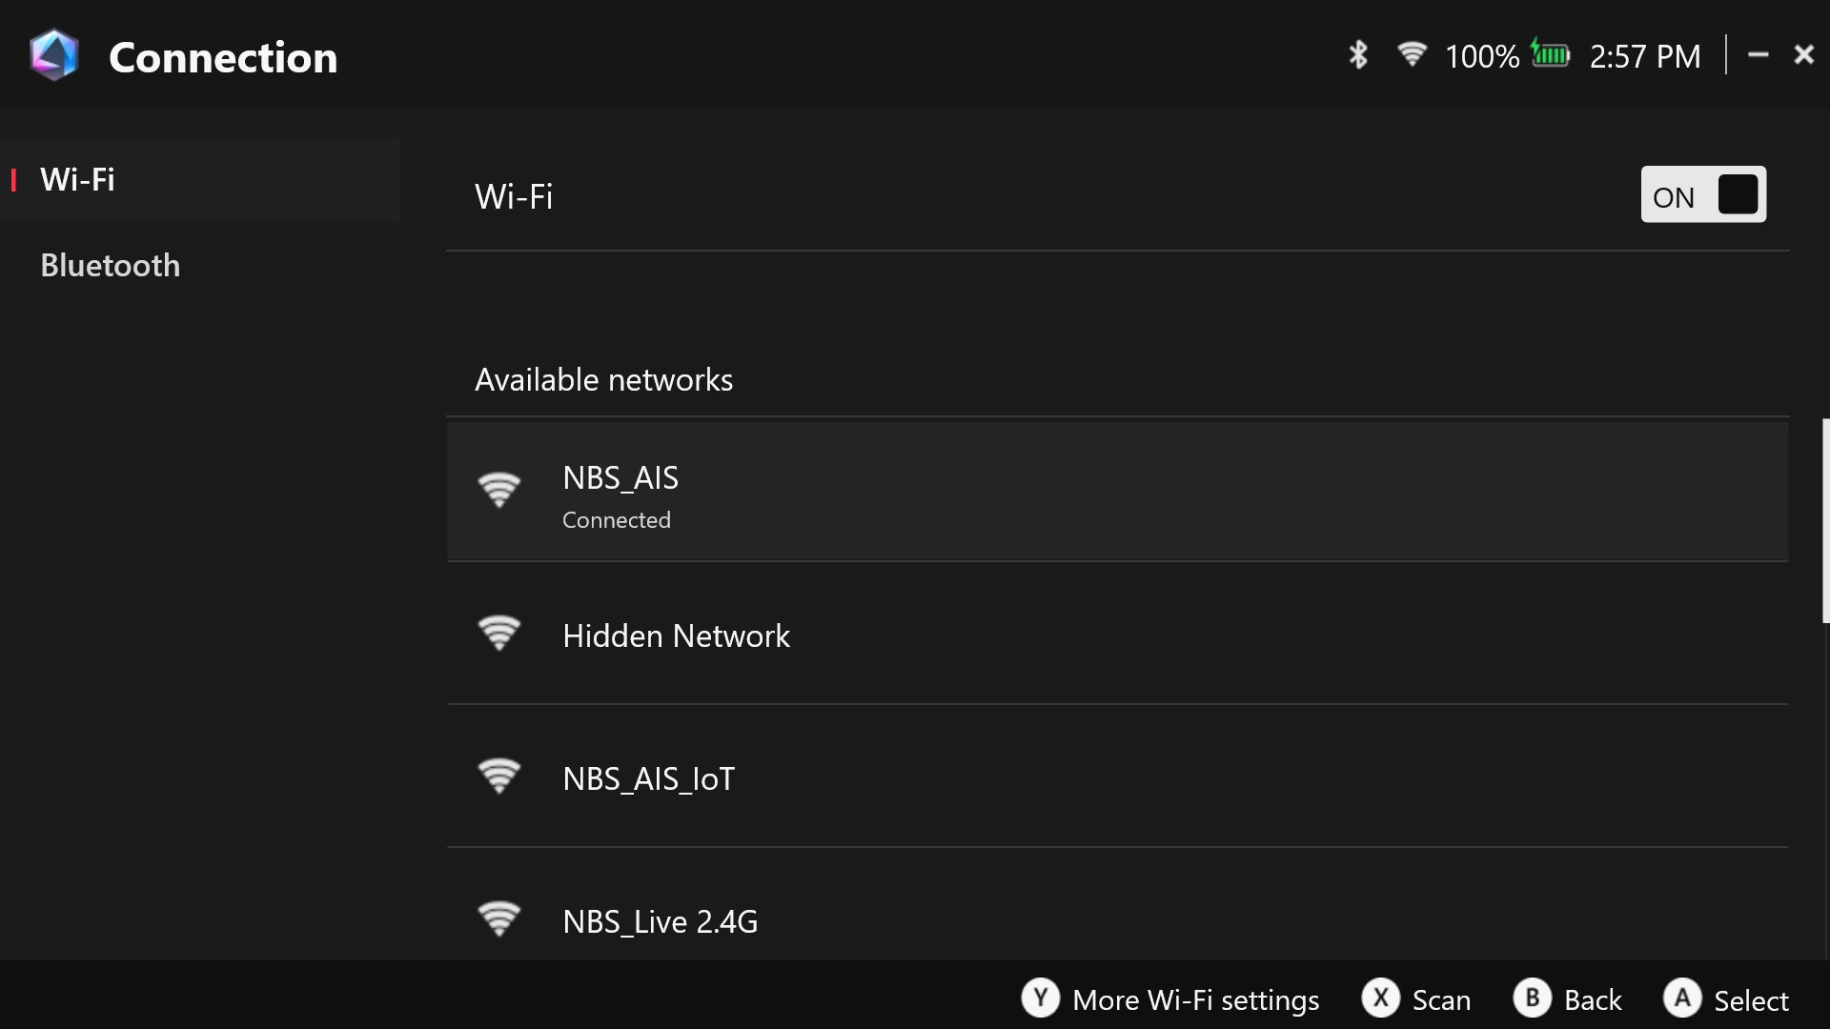Choose the NBS_AIS_IoT network
The width and height of the screenshot is (1830, 1029).
1117,777
